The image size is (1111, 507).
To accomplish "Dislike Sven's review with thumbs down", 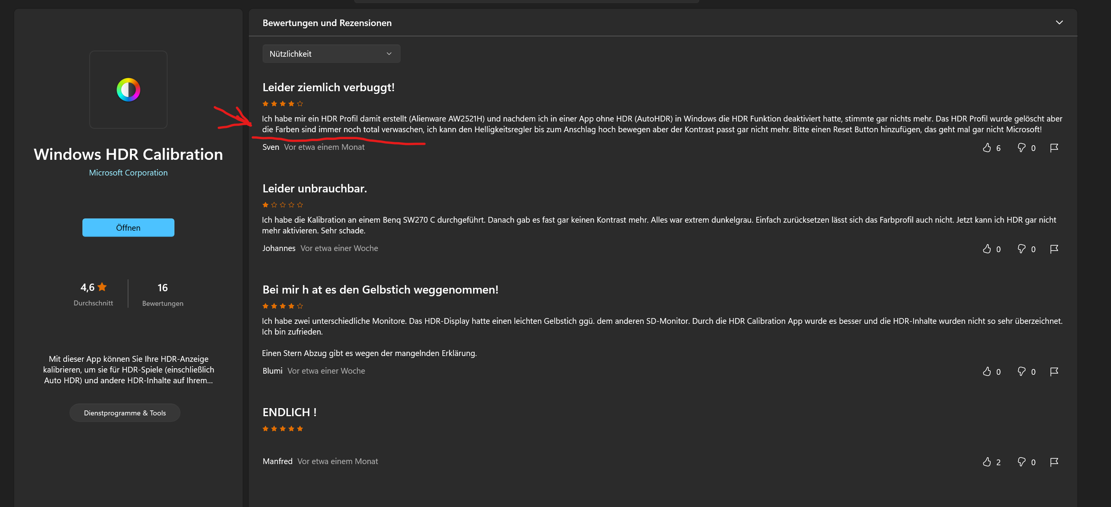I will (1021, 148).
